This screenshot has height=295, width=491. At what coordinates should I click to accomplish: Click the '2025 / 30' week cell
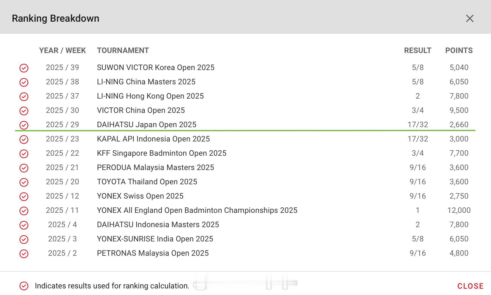tap(62, 110)
